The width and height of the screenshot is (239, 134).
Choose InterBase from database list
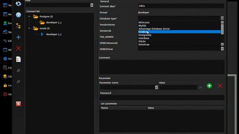click(179, 38)
